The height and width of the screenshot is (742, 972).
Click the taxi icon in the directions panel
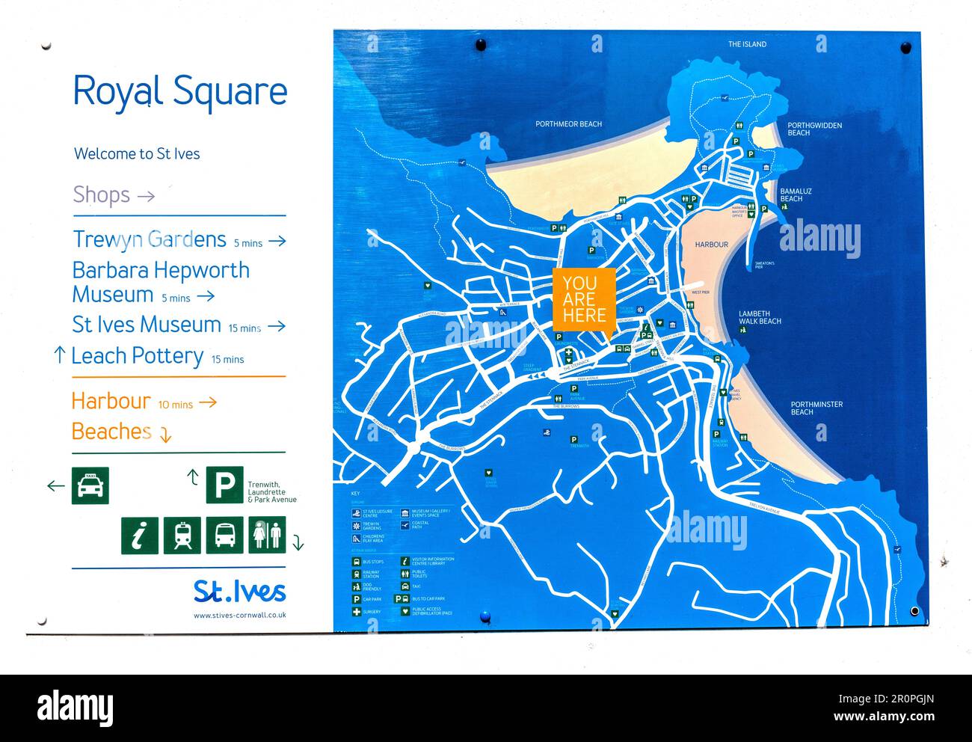click(90, 485)
